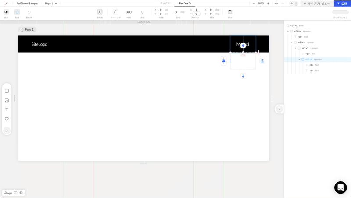Toggle the 表示 eye visibility icon
This screenshot has width=351, height=198.
point(6,12)
